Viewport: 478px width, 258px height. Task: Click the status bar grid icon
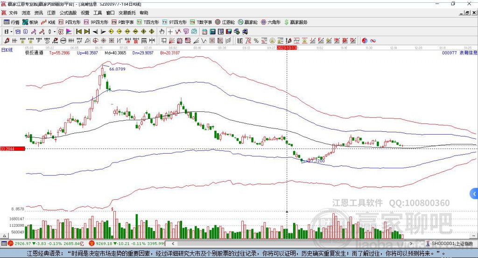tap(4, 244)
